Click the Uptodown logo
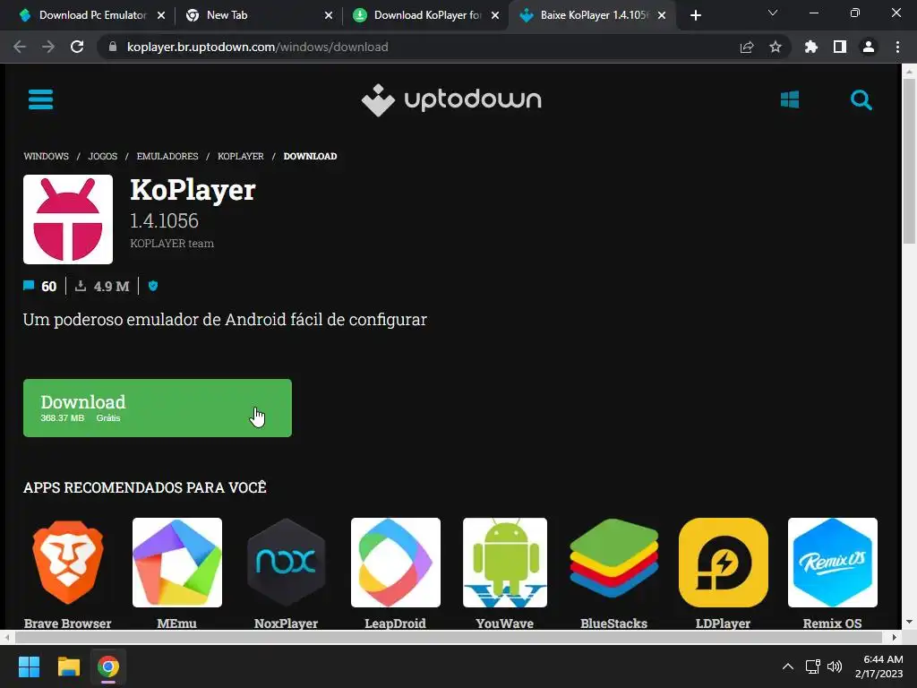 451,100
